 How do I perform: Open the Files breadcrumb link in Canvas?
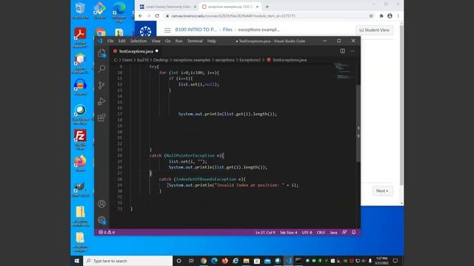coord(227,30)
